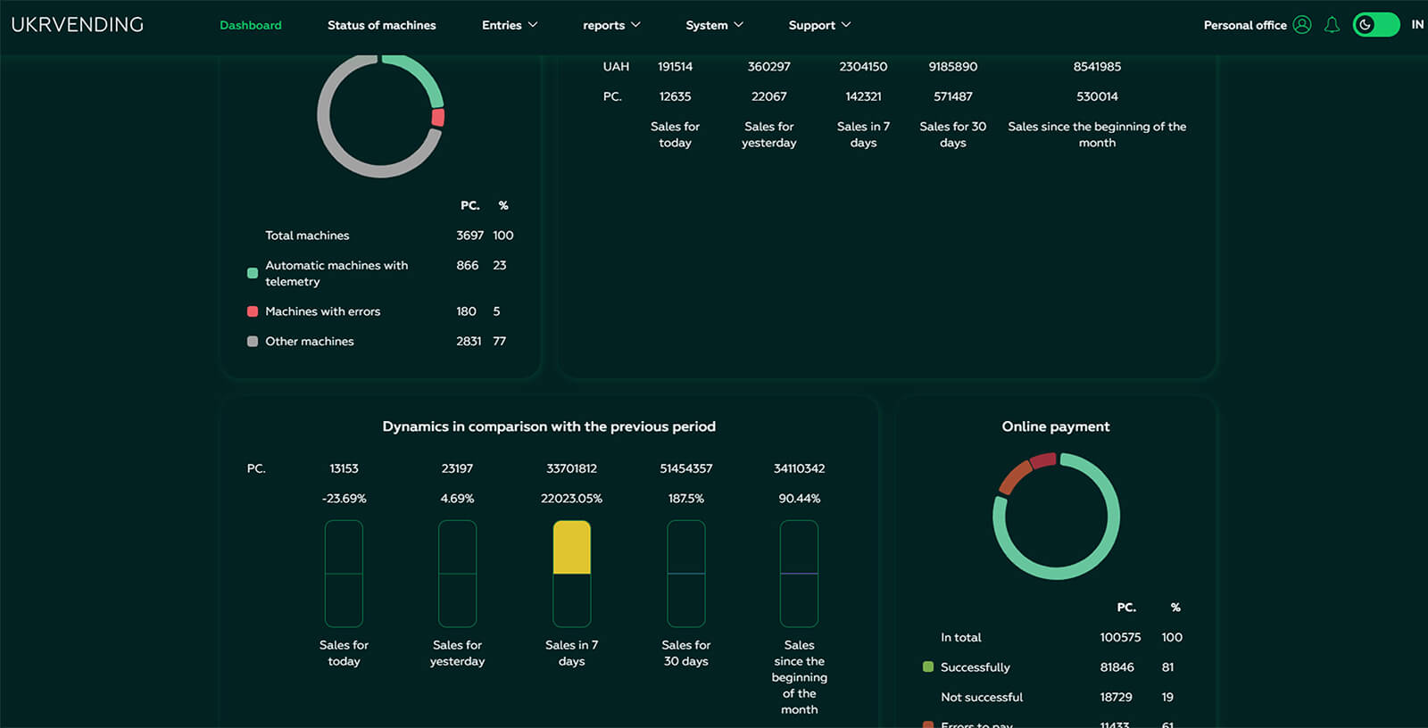Open the user profile icon
The width and height of the screenshot is (1428, 728).
pos(1302,25)
